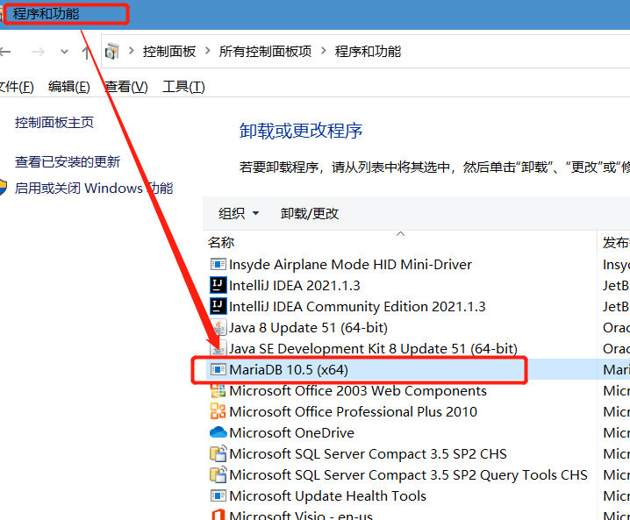Click the Java 8 Update 51 icon
Image resolution: width=630 pixels, height=520 pixels.
coord(218,328)
